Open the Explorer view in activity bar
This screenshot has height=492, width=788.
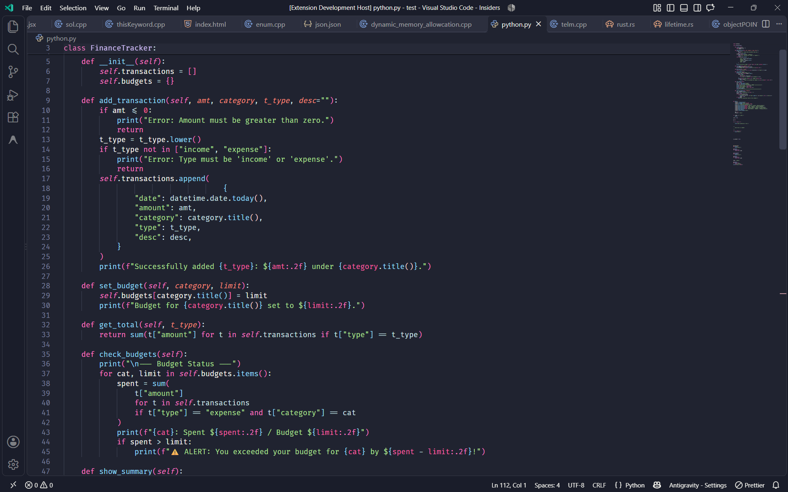click(x=13, y=27)
